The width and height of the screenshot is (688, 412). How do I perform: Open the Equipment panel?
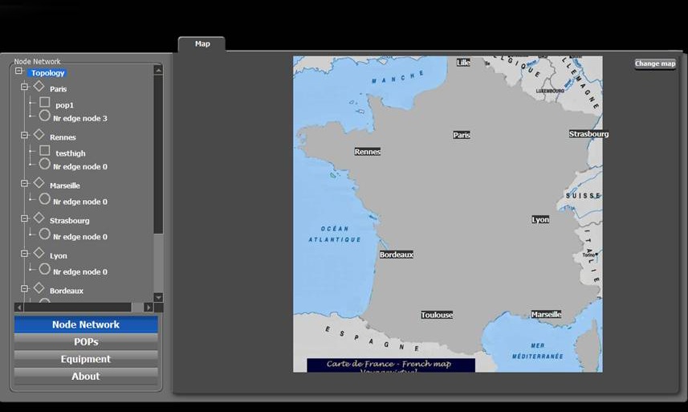[86, 359]
